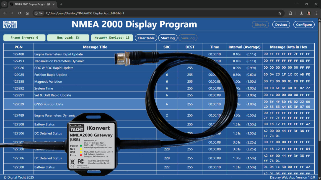Image resolution: width=321 pixels, height=180 pixels.
Task: Click the extensions puzzle-piece icon
Action: click(x=291, y=13)
